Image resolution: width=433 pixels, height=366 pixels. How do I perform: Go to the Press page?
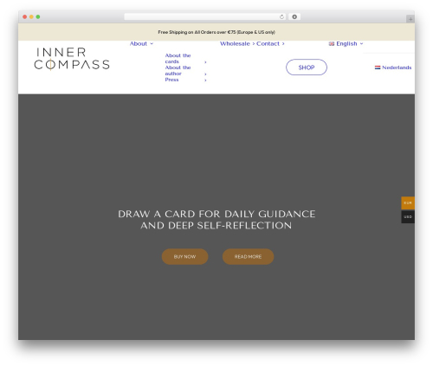pyautogui.click(x=171, y=80)
